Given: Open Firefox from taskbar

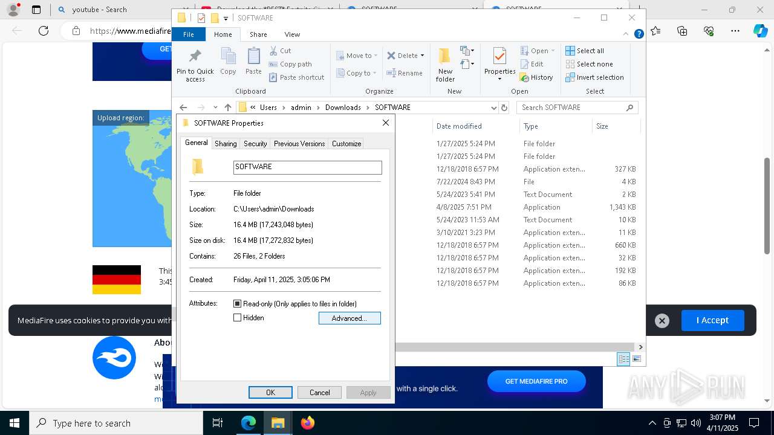Looking at the screenshot, I should coord(308,423).
